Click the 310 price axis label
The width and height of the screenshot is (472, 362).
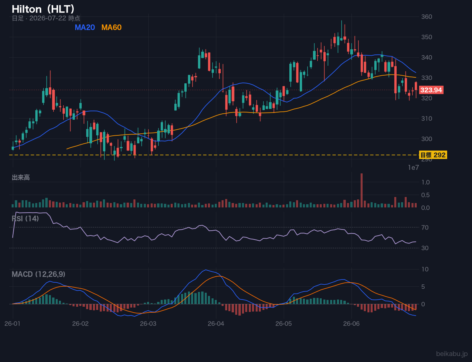coord(427,119)
